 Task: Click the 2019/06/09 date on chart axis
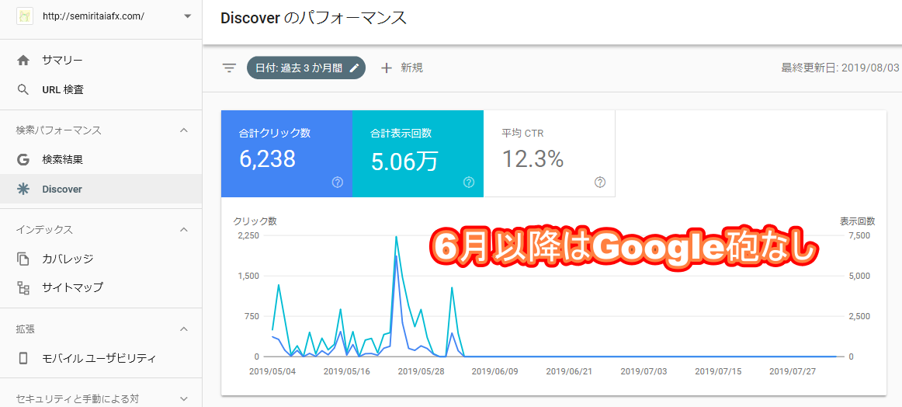pyautogui.click(x=494, y=371)
